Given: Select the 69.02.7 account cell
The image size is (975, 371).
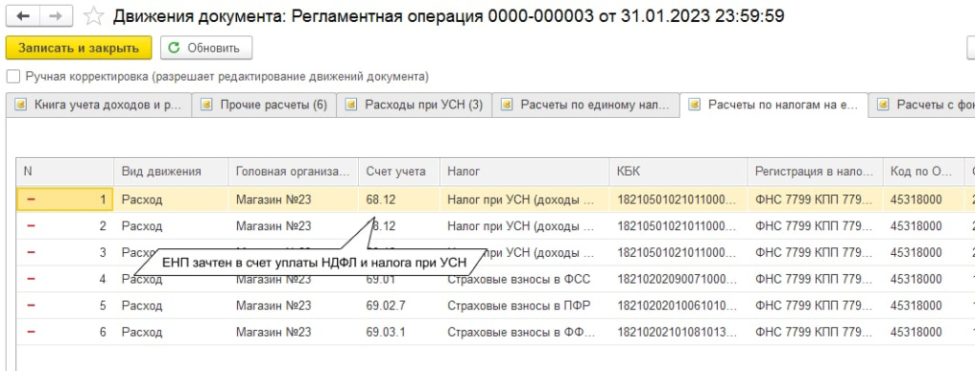Looking at the screenshot, I should click(399, 305).
